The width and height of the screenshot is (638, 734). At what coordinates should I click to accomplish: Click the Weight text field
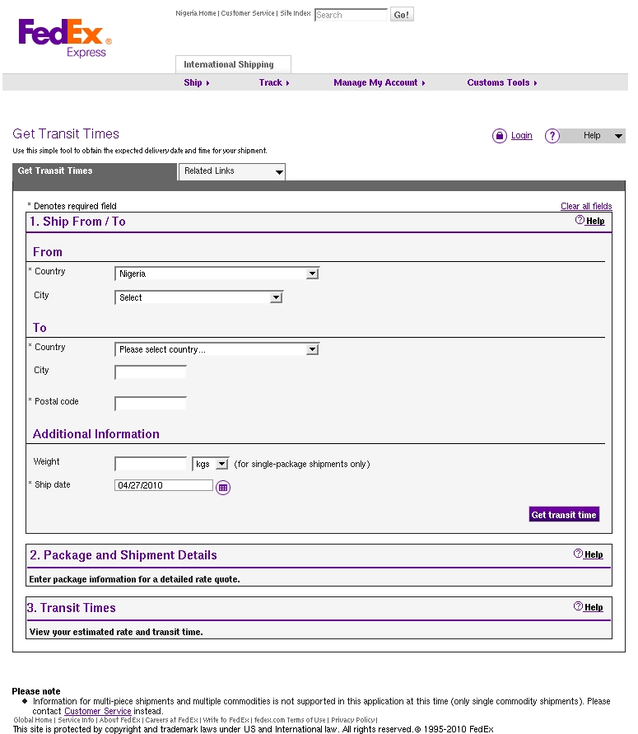pyautogui.click(x=151, y=464)
